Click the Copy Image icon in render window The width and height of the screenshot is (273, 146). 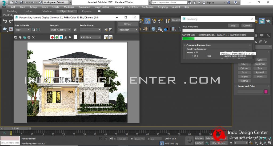(x=20, y=37)
